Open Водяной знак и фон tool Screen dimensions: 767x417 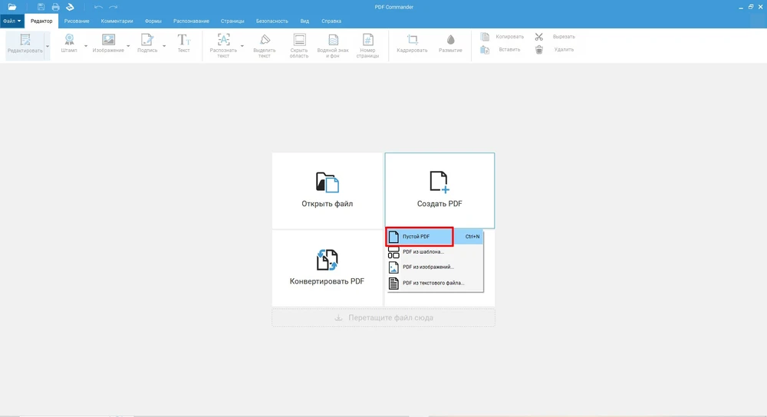click(x=333, y=40)
